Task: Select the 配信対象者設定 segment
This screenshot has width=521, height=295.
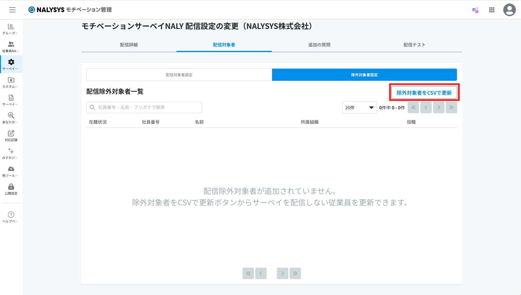Action: point(179,75)
